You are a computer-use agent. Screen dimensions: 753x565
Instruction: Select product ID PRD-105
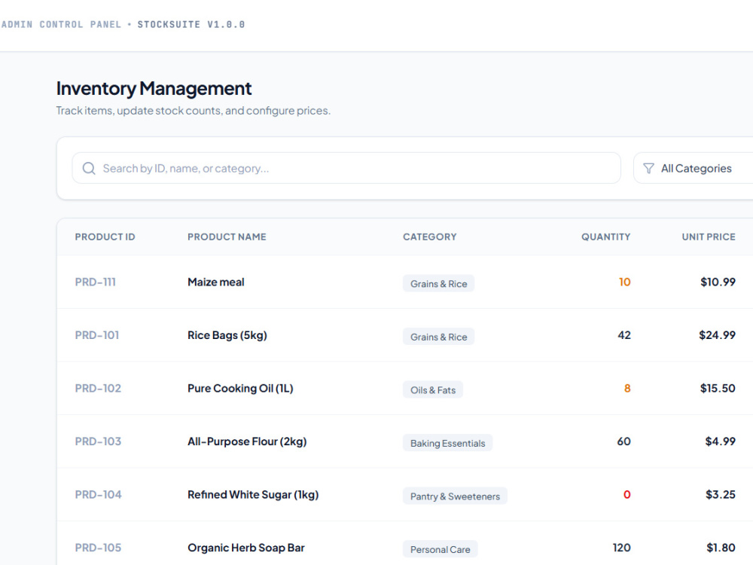[x=98, y=548]
